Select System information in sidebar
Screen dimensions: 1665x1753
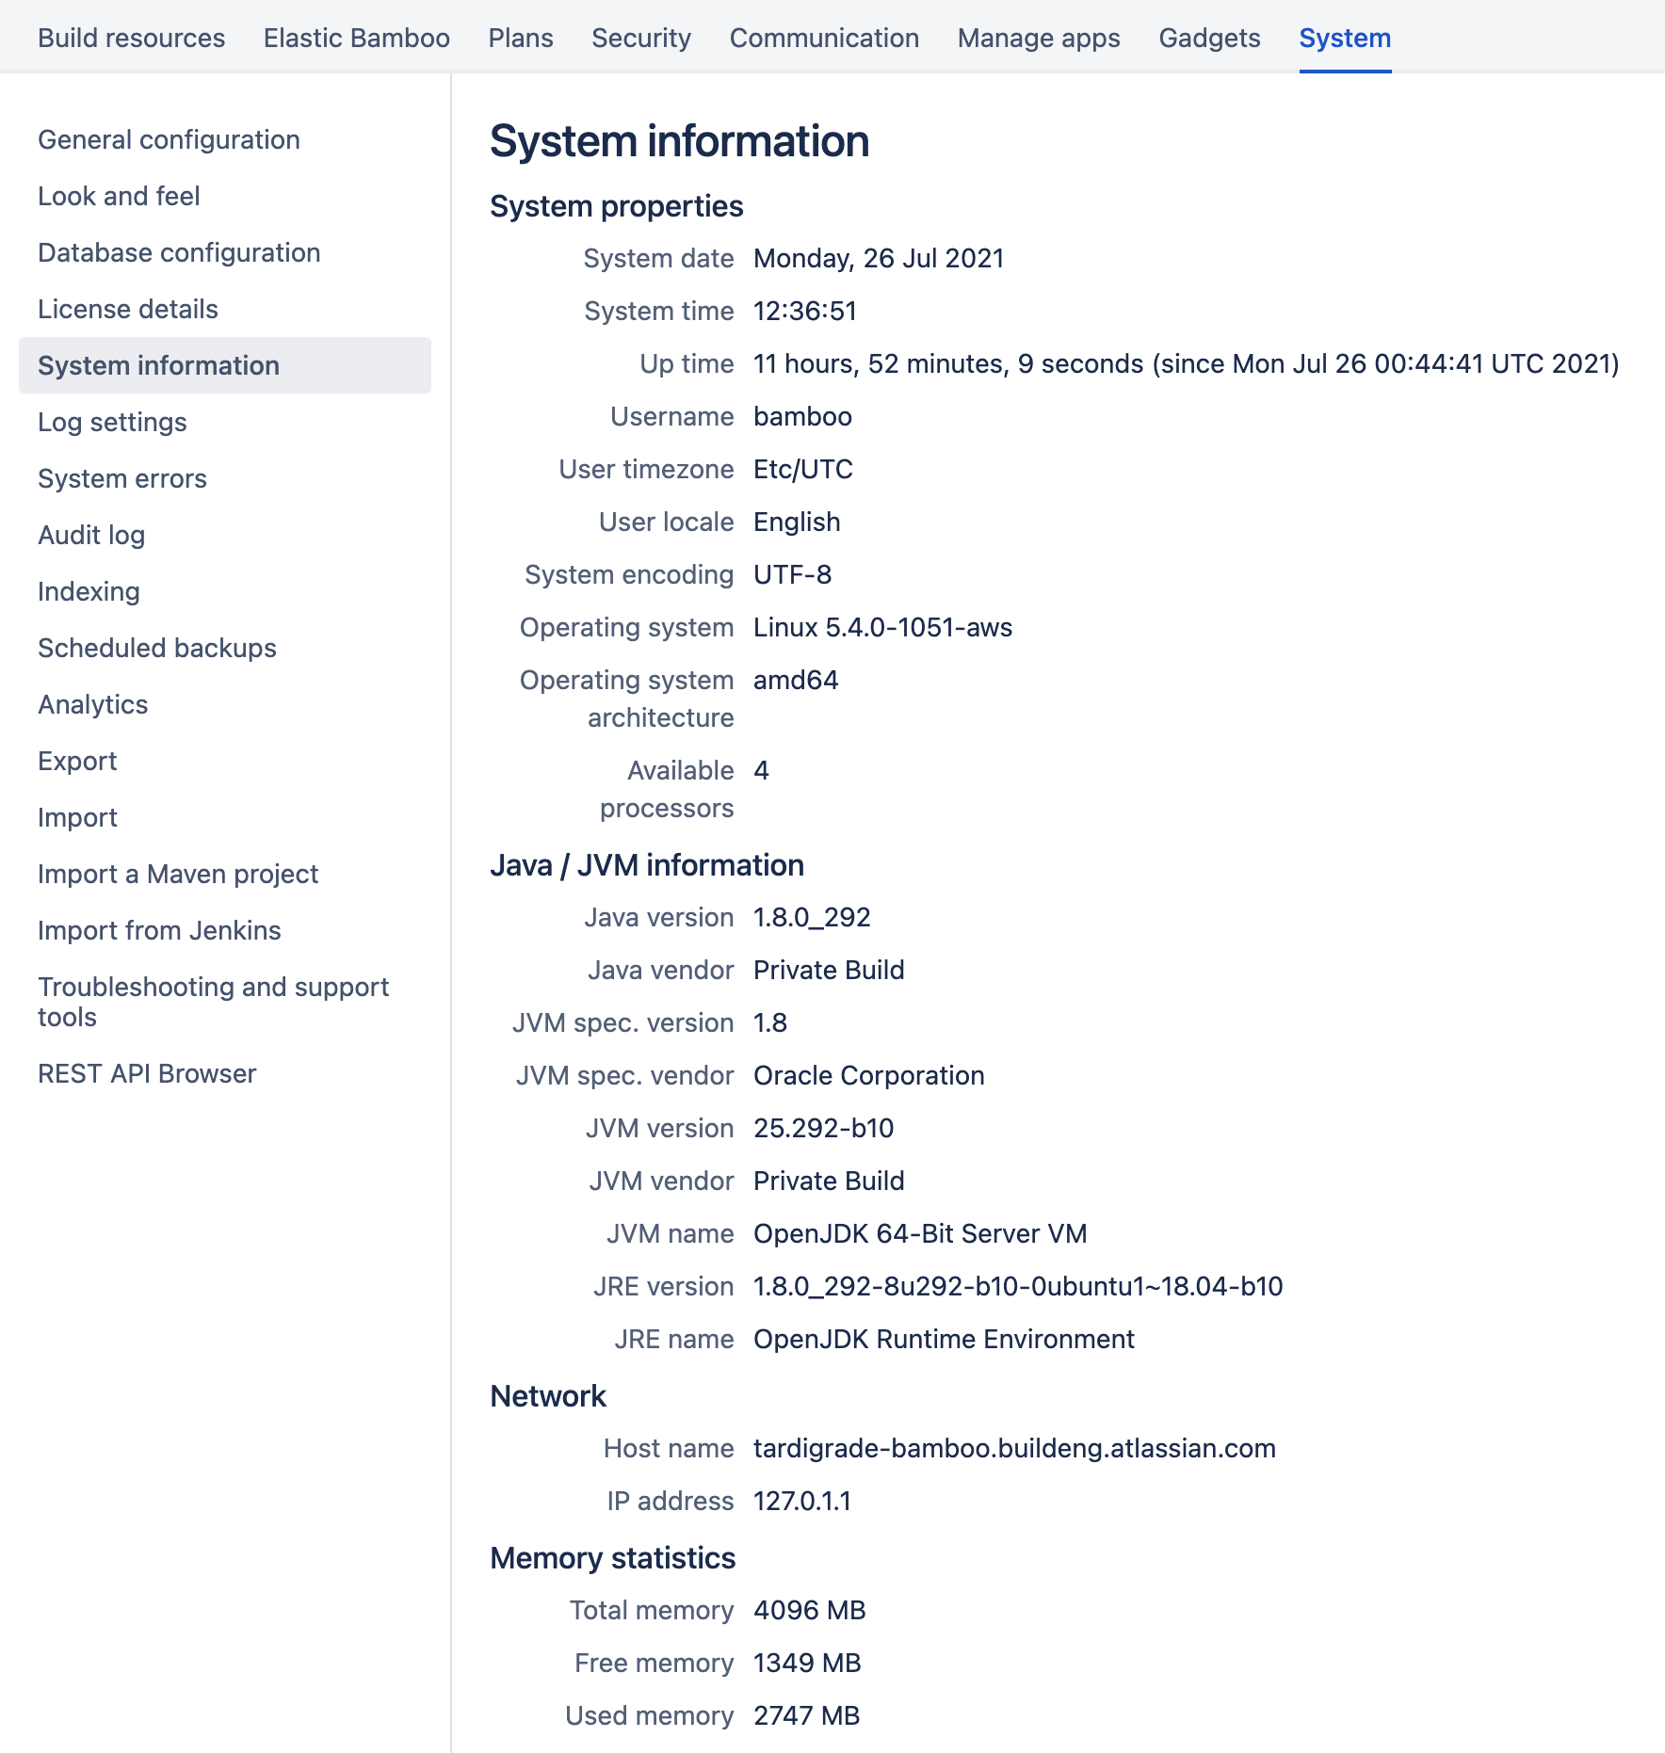pyautogui.click(x=225, y=365)
